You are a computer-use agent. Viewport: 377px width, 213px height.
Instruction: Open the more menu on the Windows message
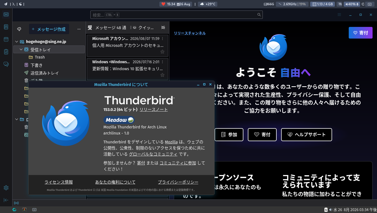click(x=162, y=62)
